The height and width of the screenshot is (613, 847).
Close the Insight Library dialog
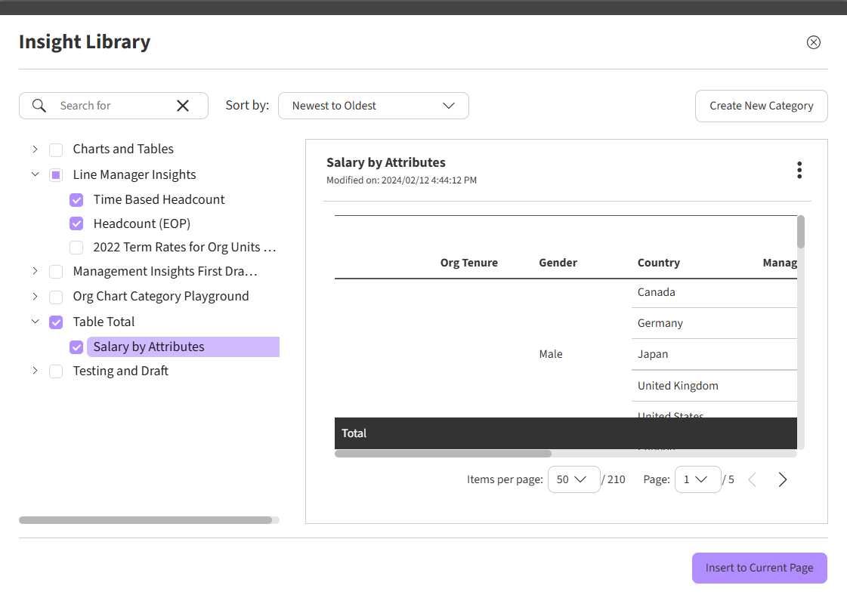(x=814, y=42)
